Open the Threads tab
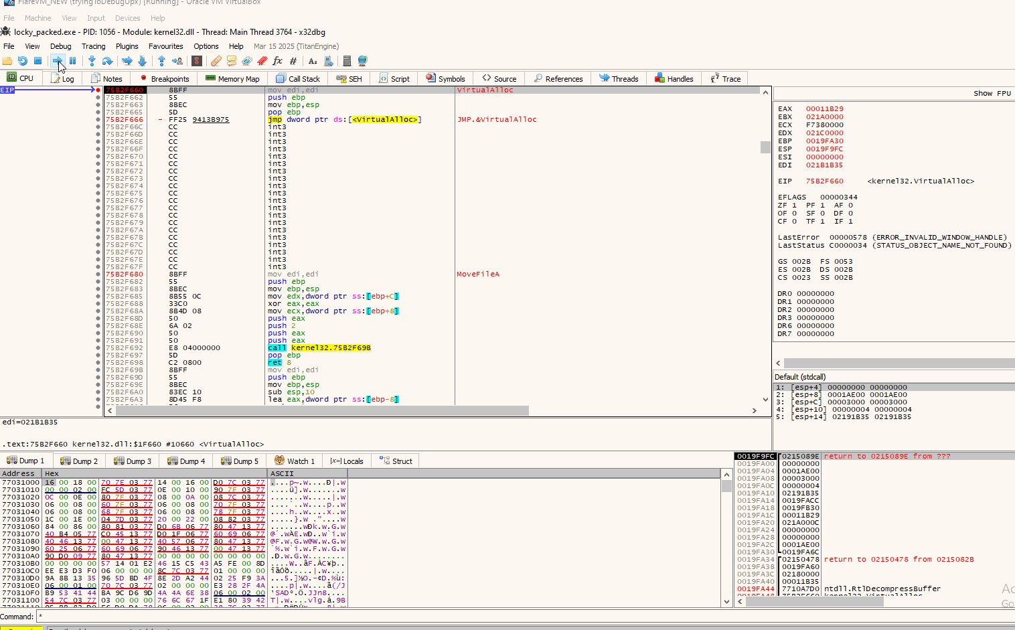1015x630 pixels. (x=619, y=78)
